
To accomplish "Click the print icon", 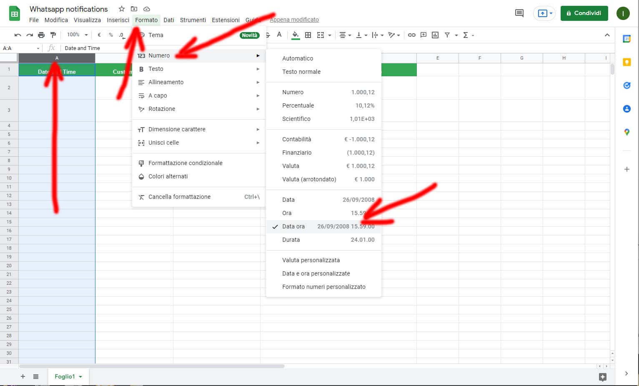I will click(x=41, y=35).
